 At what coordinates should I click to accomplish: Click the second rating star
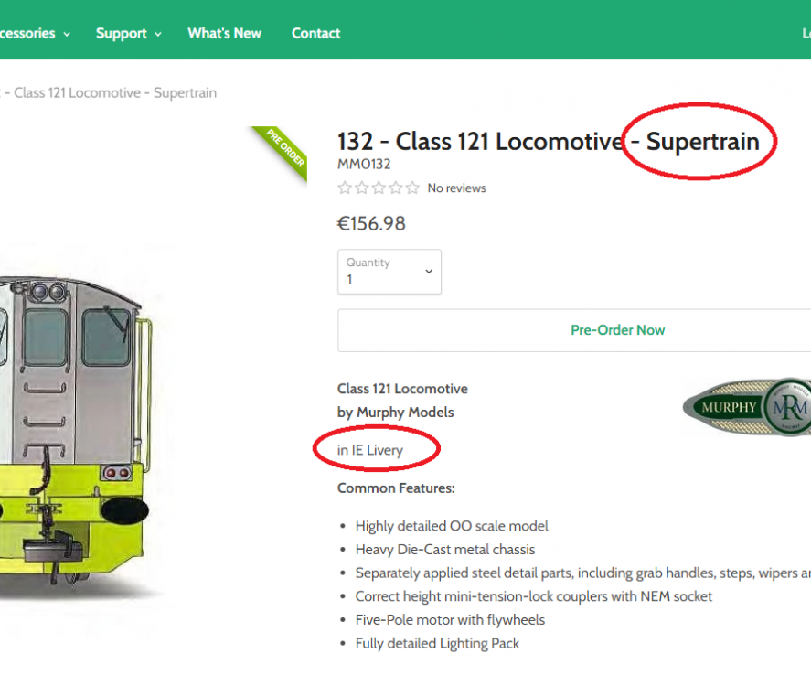pos(361,188)
